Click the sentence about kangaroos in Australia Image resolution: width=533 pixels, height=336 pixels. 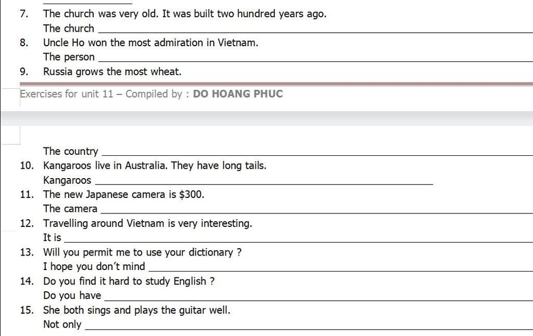pyautogui.click(x=155, y=166)
